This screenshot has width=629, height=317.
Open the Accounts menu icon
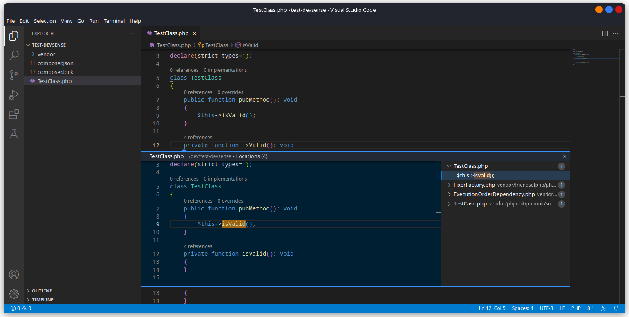pyautogui.click(x=14, y=275)
